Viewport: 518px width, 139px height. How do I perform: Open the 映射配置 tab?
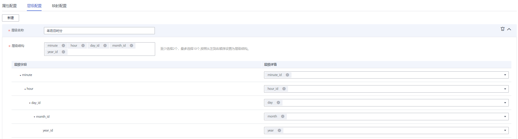pyautogui.click(x=59, y=6)
